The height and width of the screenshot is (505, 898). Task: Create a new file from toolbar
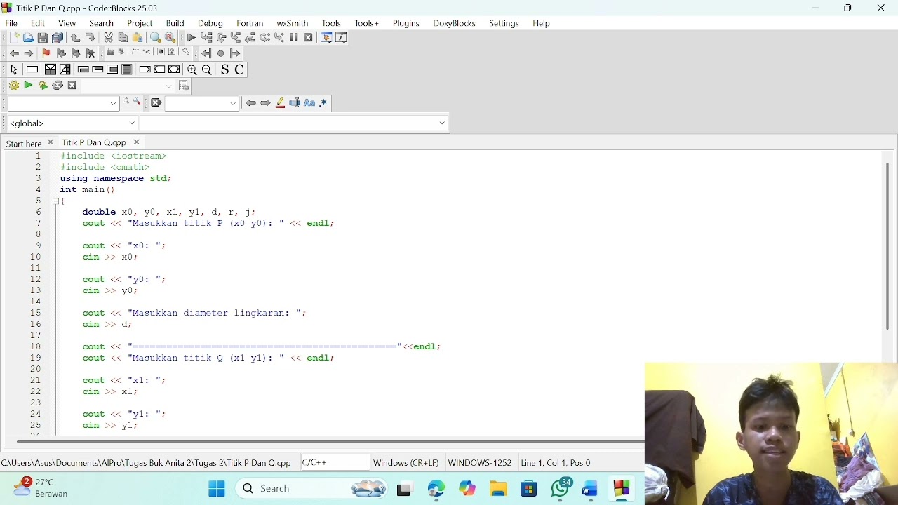click(x=13, y=38)
